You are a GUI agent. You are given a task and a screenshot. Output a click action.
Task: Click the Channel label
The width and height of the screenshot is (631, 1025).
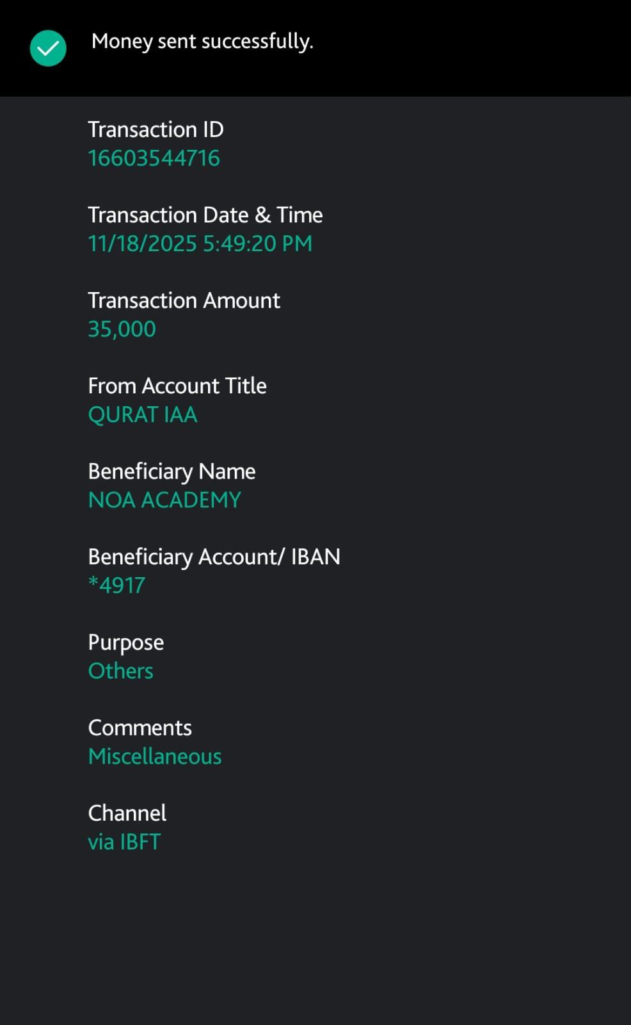pyautogui.click(x=127, y=813)
